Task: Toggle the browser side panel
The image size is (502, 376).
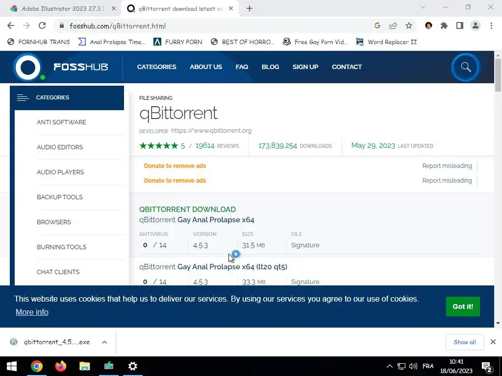Action: coord(460,25)
